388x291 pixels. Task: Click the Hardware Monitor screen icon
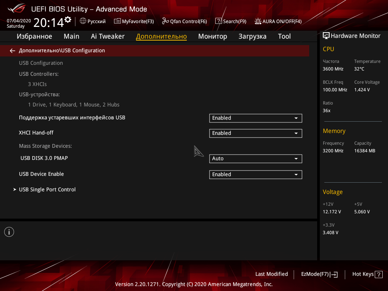pos(326,36)
